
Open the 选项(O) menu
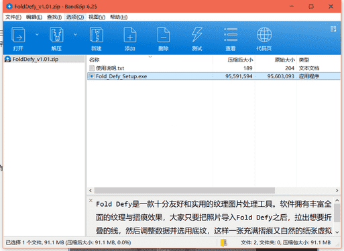coord(75,17)
